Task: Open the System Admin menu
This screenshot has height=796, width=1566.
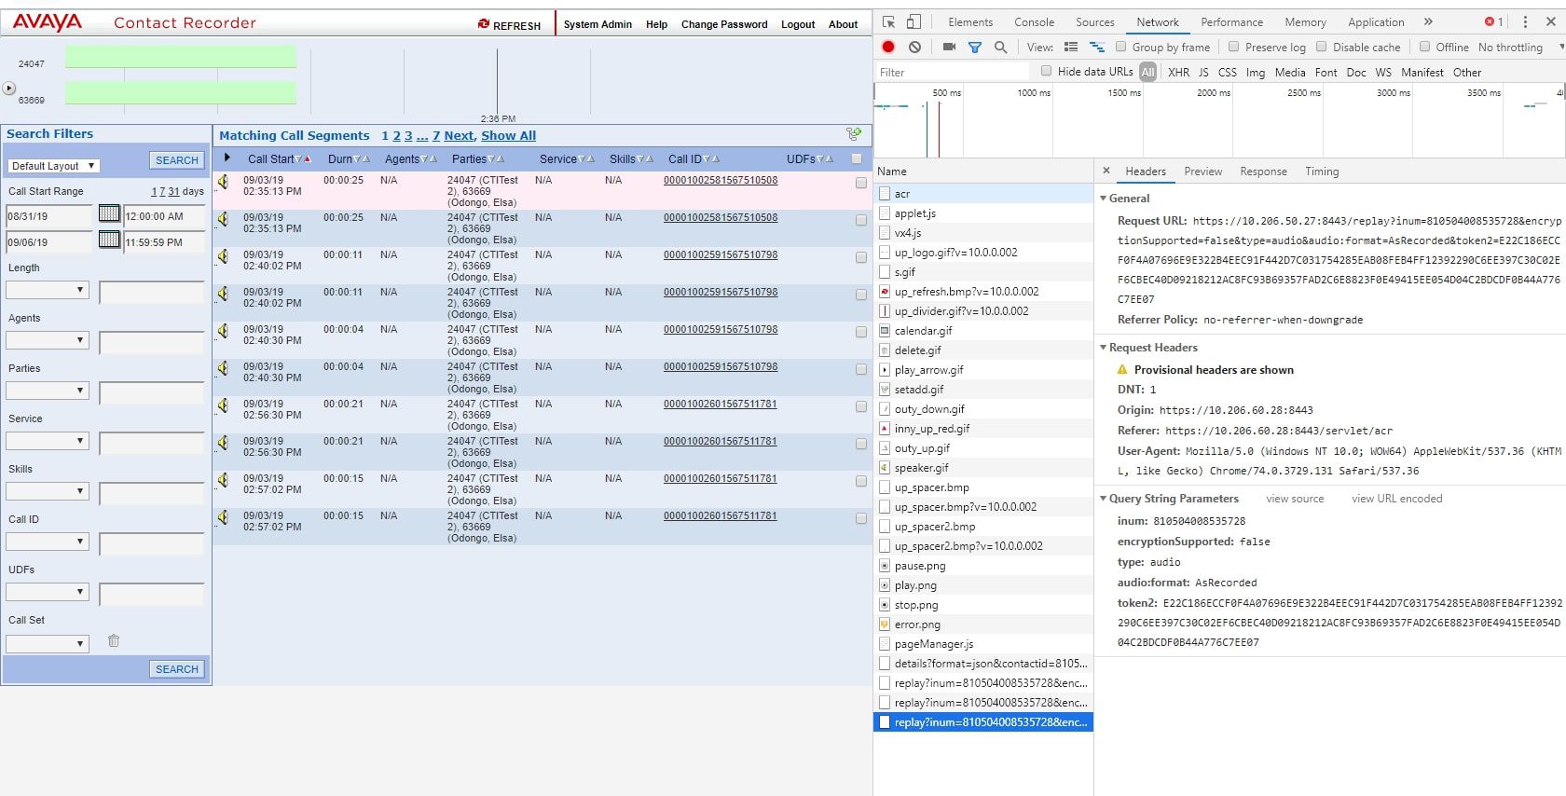Action: coord(598,24)
